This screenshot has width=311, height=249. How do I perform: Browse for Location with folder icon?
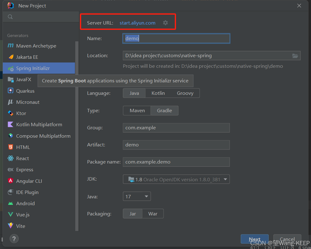tap(295, 56)
